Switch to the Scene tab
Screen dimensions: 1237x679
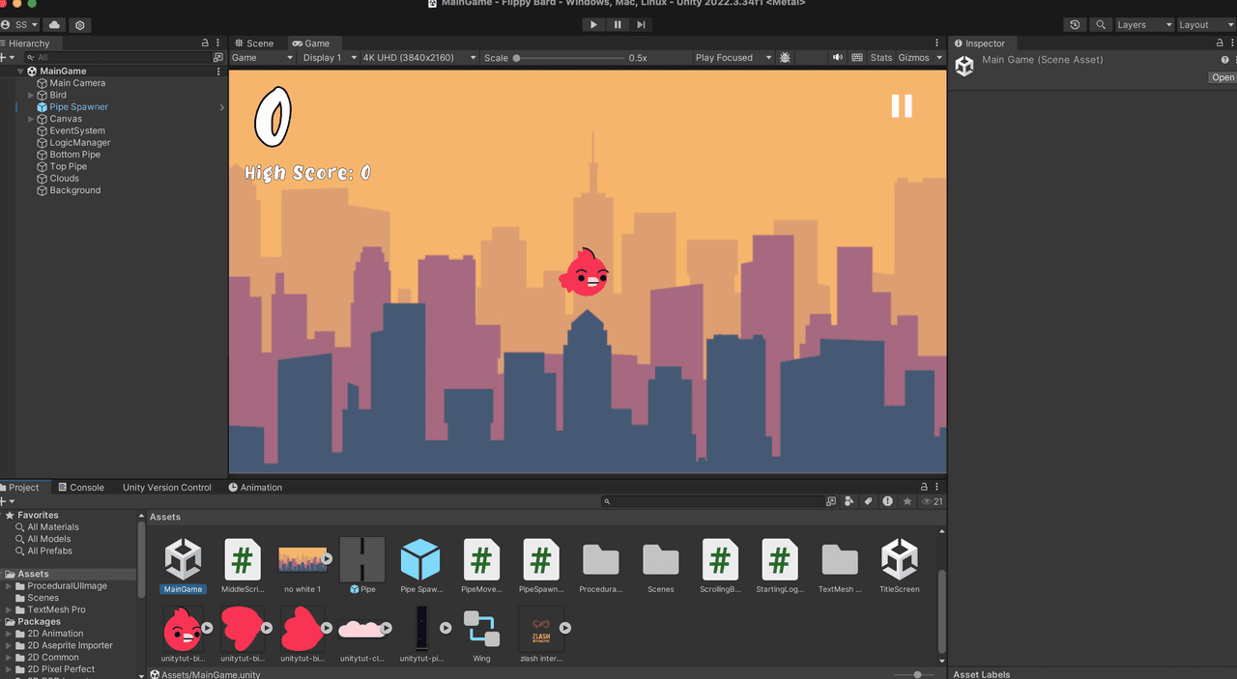click(254, 43)
